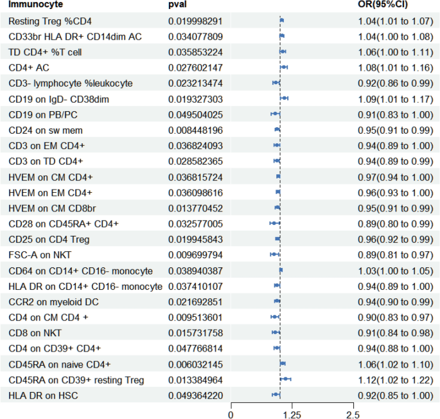Click p-value 0.027602147
This screenshot has width=440, height=419.
[x=195, y=67]
